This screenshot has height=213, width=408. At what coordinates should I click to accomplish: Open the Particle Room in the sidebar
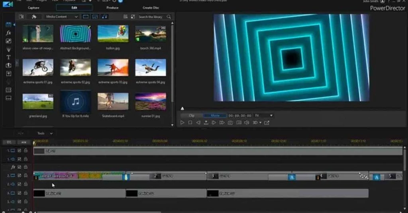8,49
